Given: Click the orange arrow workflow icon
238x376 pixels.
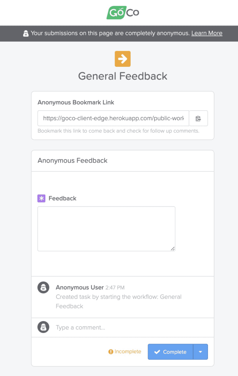Looking at the screenshot, I should 123,58.
